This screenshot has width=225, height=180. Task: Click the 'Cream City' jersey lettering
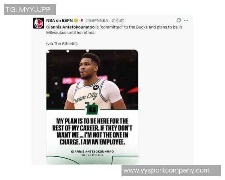pos(85,97)
